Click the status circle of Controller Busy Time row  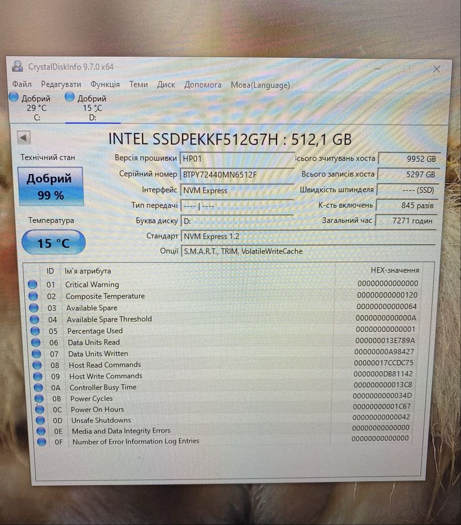(x=38, y=387)
